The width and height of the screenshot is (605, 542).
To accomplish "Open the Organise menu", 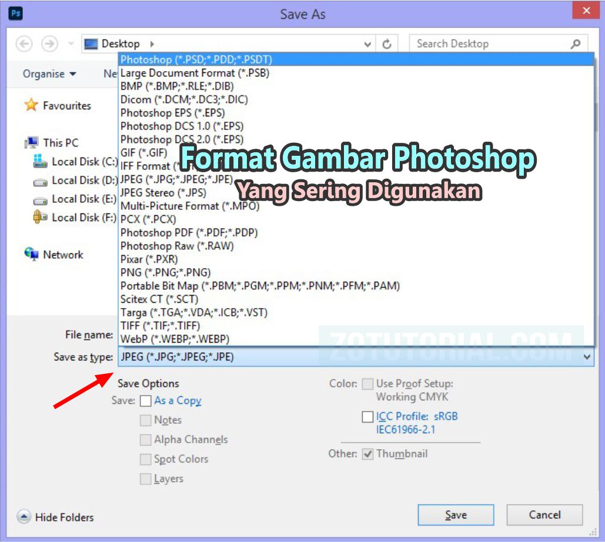I will 49,73.
